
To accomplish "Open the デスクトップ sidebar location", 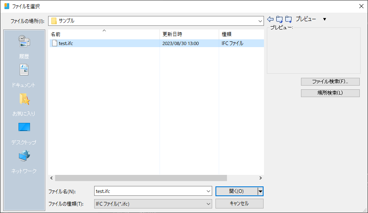I will tap(24, 133).
